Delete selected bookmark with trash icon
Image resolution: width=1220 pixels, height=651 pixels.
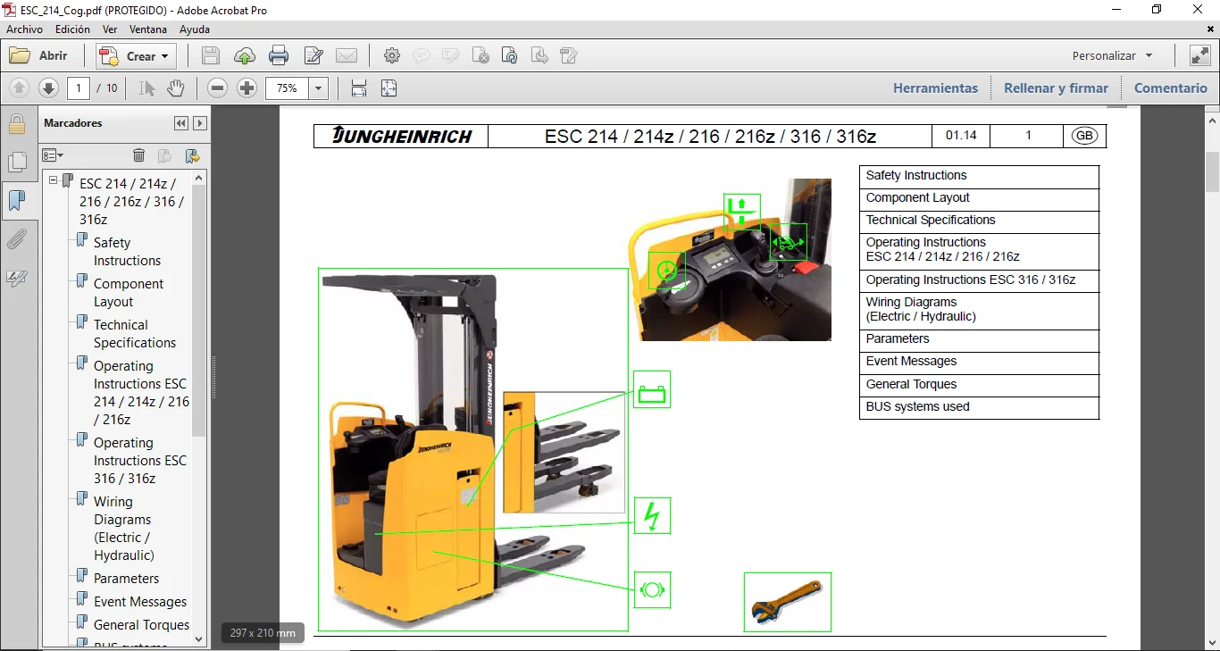138,155
